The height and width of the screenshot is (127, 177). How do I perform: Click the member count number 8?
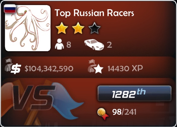pos(69,45)
